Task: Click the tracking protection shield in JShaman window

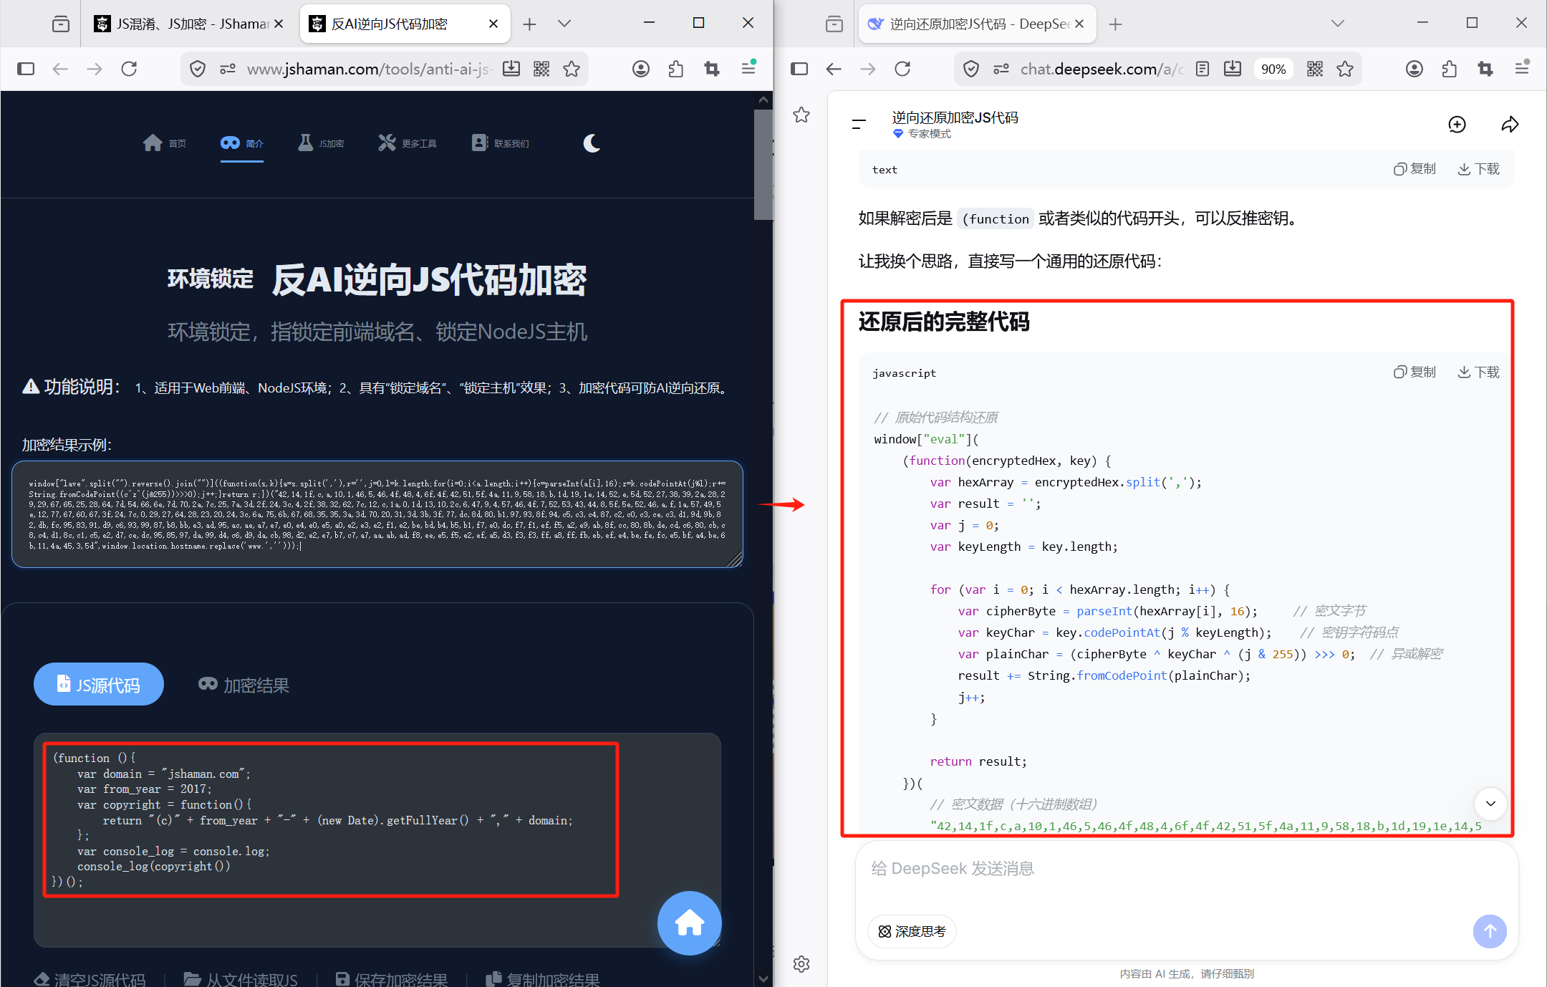Action: [198, 69]
